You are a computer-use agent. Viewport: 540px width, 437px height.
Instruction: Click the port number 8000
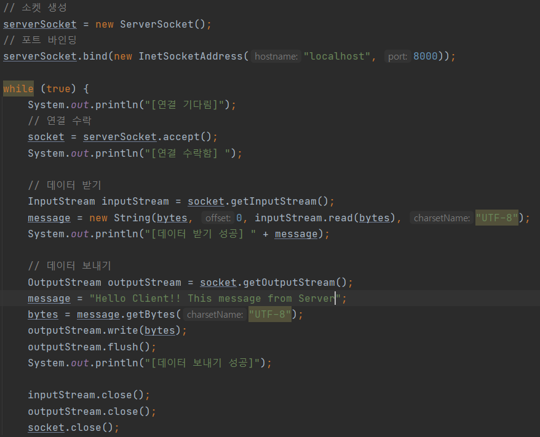pyautogui.click(x=426, y=57)
